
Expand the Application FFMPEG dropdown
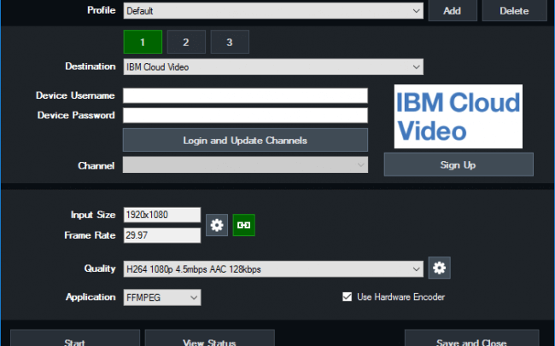click(x=162, y=297)
